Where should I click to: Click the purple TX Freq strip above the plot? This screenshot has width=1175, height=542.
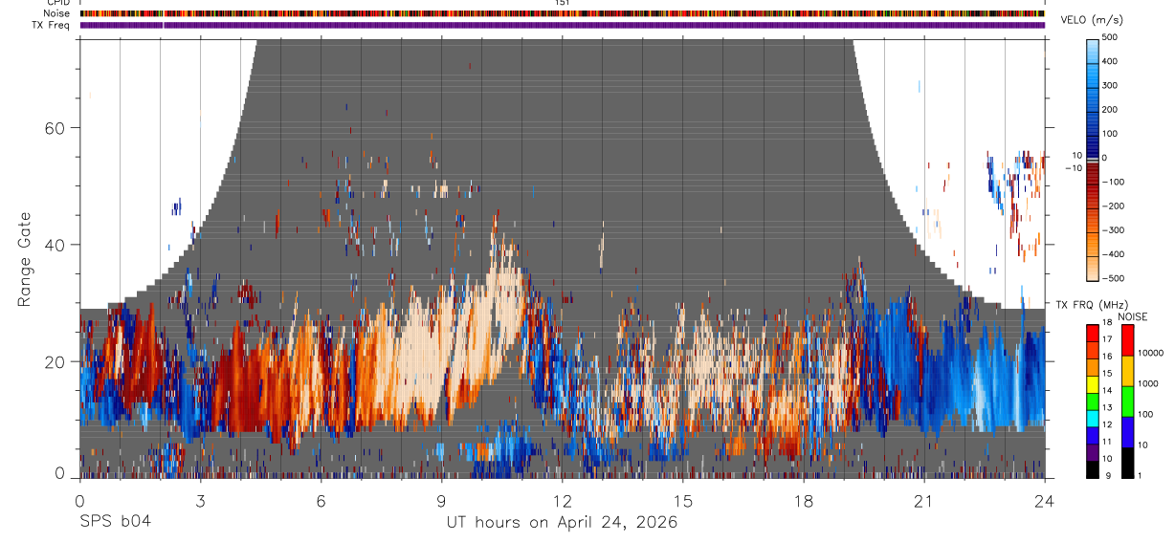[x=562, y=25]
